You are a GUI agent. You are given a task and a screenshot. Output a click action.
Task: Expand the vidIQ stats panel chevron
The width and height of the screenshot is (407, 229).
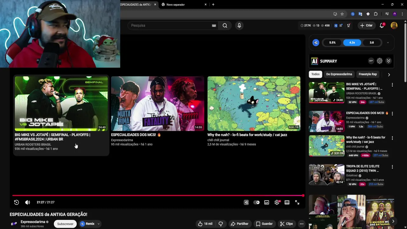coord(388,43)
